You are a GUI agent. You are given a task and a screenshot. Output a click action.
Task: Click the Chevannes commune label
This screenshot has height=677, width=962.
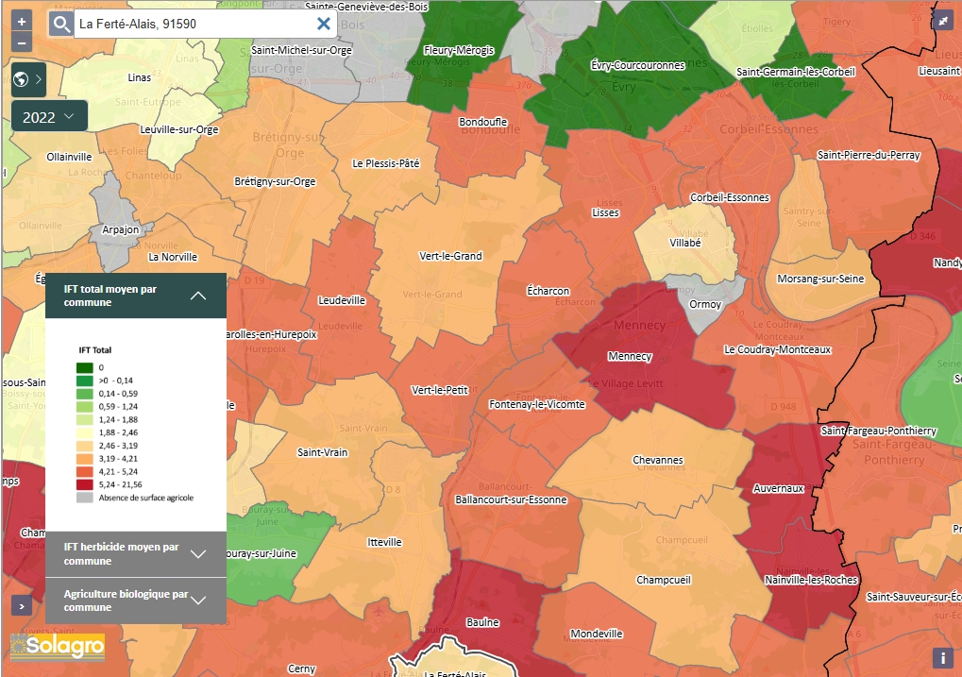[x=657, y=461]
